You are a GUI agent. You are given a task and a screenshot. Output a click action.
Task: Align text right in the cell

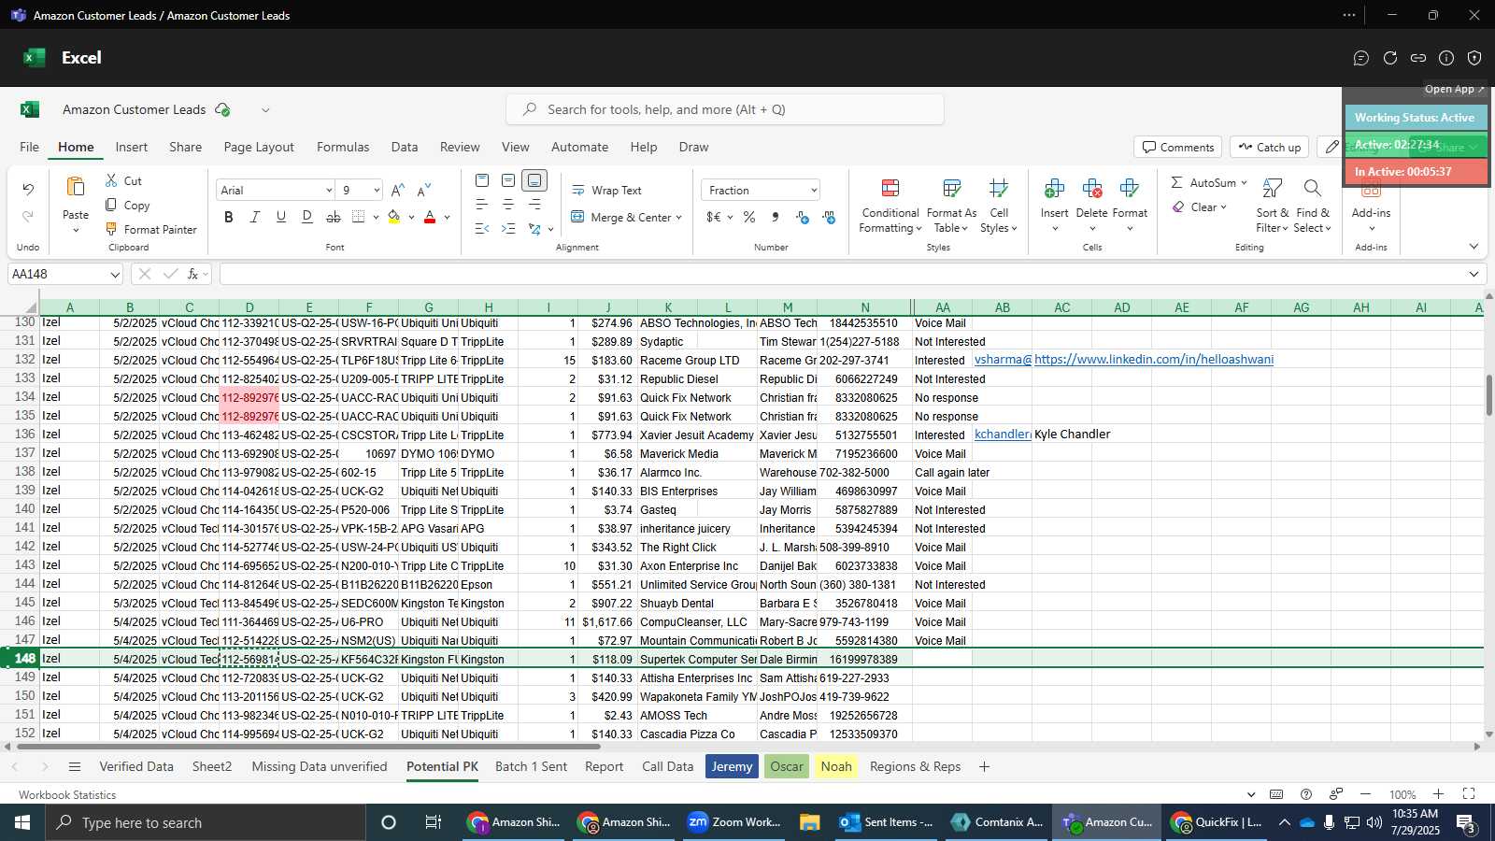(x=534, y=205)
